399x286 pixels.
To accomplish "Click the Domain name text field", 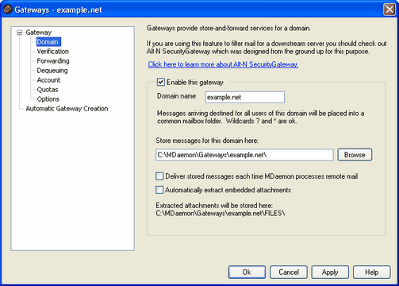I will [x=244, y=97].
